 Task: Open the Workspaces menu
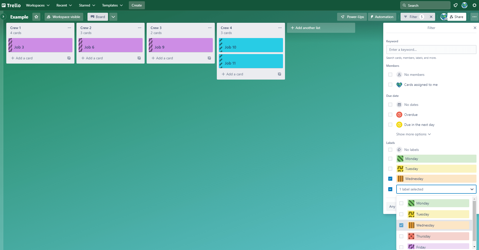pos(37,5)
